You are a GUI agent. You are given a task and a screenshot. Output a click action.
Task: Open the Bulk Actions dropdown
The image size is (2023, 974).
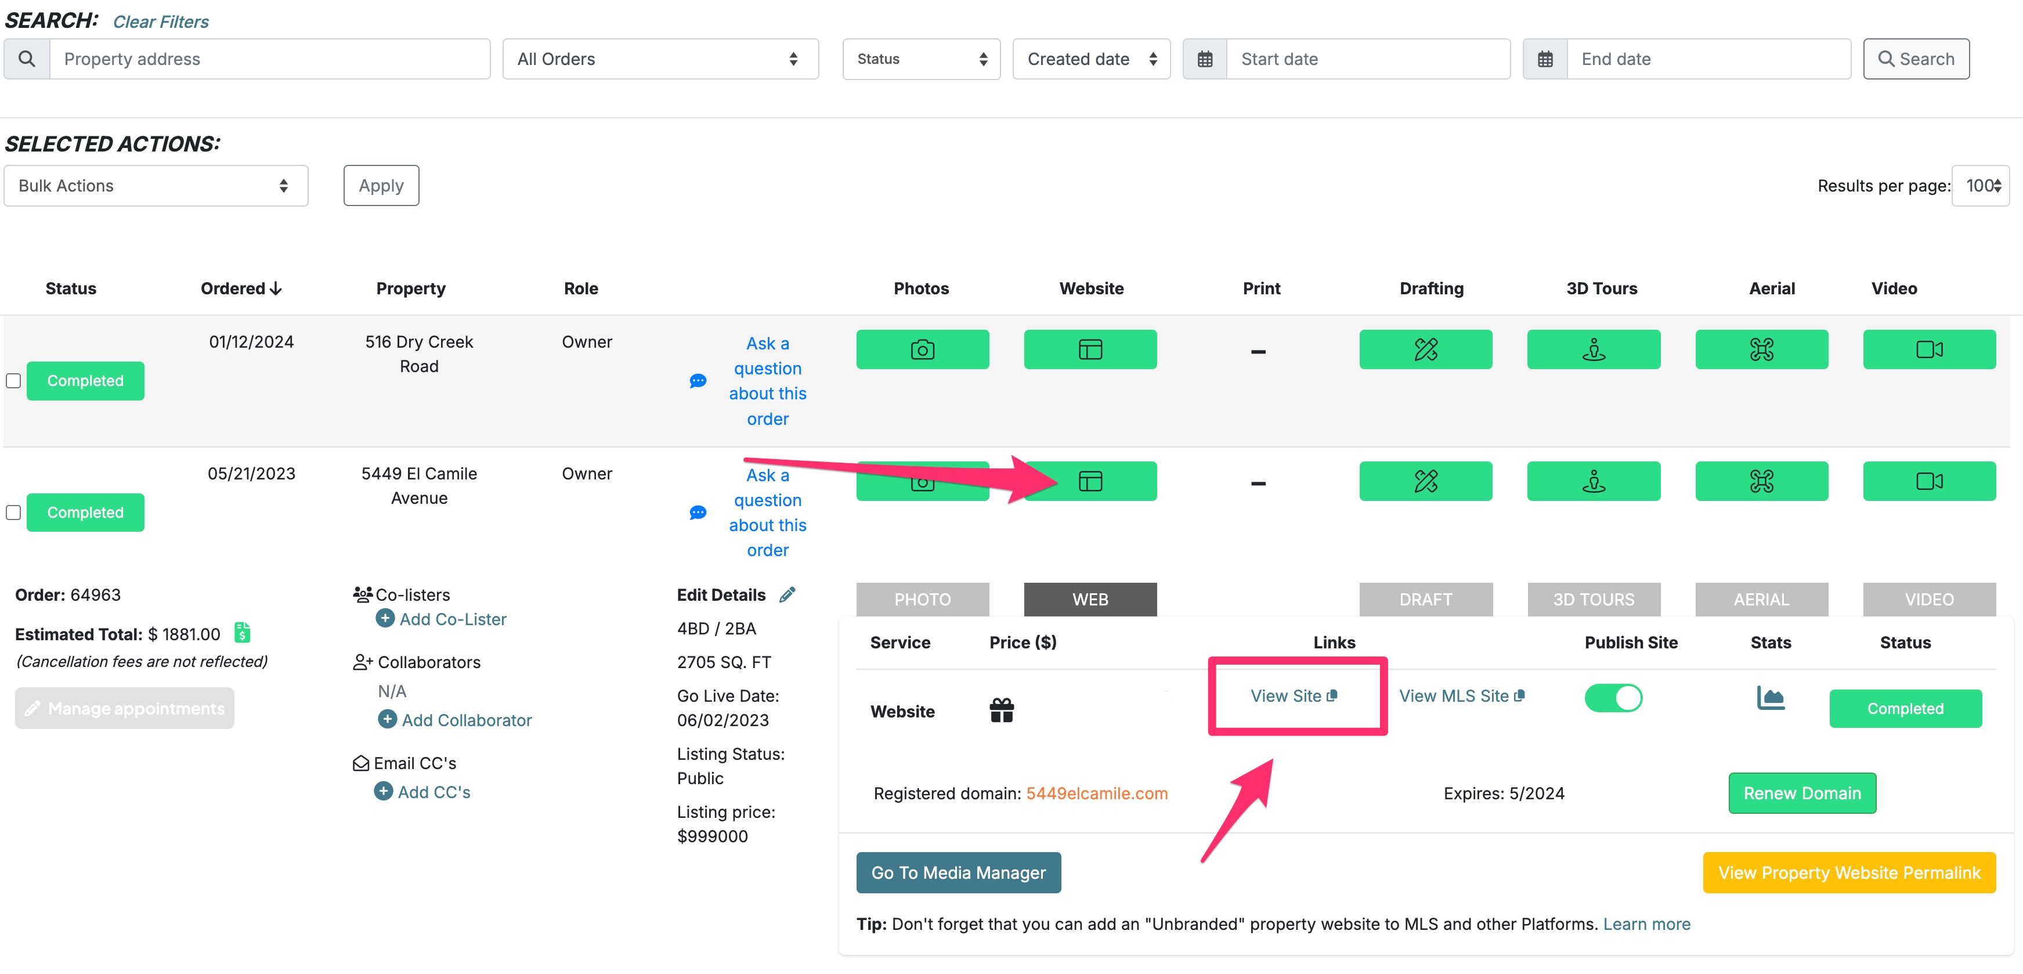[155, 185]
